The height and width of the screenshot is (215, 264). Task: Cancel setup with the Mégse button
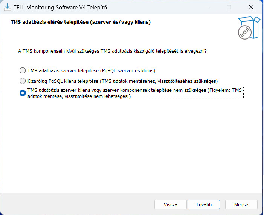click(241, 204)
